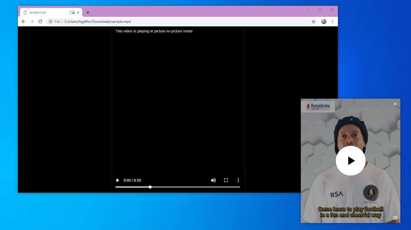Close the sample.mp4 tab

pos(78,12)
